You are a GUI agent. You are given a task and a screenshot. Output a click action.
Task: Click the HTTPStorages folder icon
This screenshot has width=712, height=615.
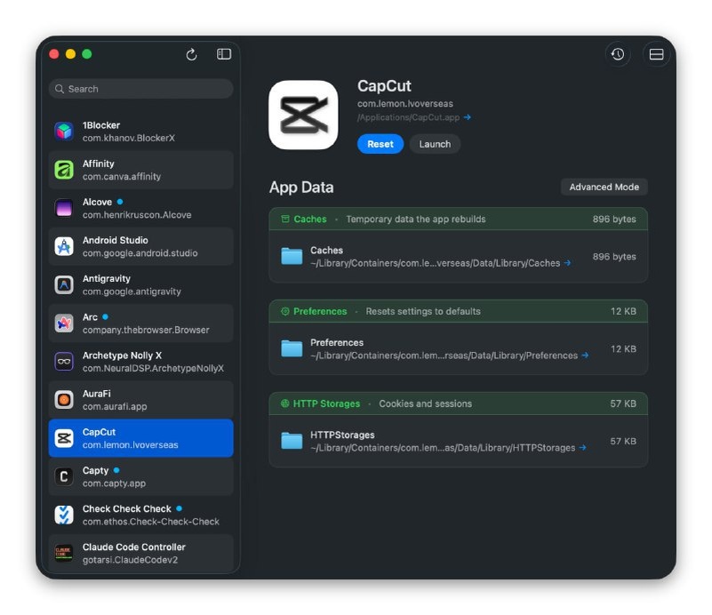(292, 441)
